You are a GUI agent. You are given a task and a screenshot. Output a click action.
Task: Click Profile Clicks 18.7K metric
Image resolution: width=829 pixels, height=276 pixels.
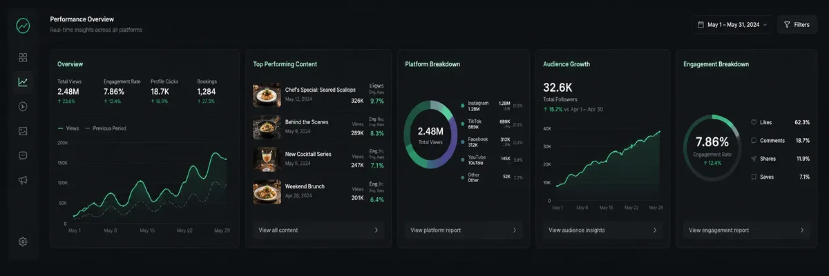164,91
